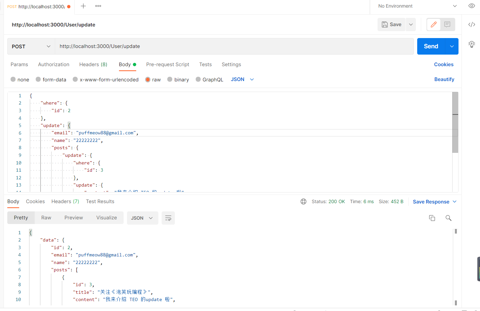480x311 pixels.
Task: Select x-www-form-urlencoded body type
Action: click(x=106, y=79)
